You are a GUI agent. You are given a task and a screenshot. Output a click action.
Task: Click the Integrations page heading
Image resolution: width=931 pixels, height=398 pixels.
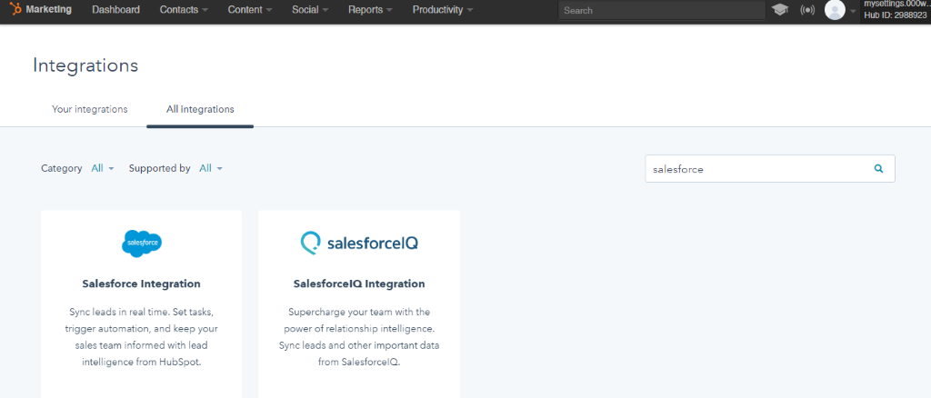[85, 65]
